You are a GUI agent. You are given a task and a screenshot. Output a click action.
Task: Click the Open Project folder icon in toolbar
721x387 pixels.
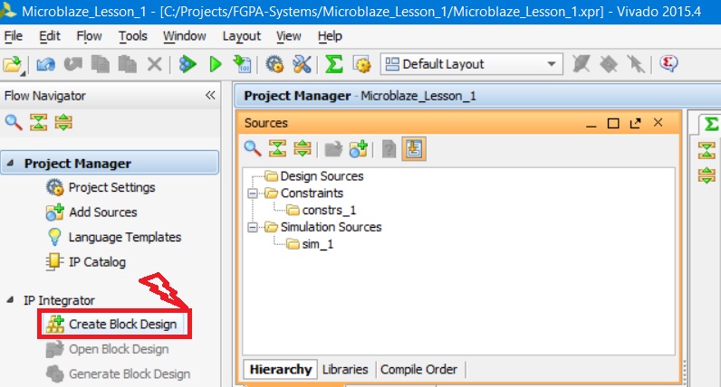(12, 64)
